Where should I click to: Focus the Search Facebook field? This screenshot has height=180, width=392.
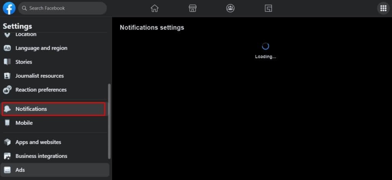click(62, 8)
